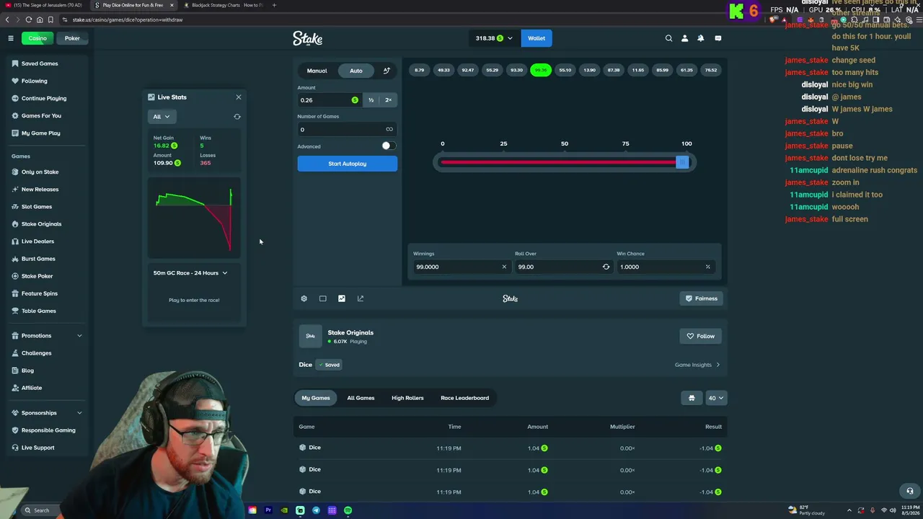The width and height of the screenshot is (923, 519).
Task: Click the red dice slider track near 50
Action: tap(565, 162)
